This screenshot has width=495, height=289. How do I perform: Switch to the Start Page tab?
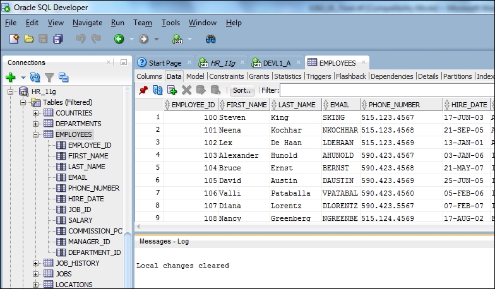click(x=164, y=63)
